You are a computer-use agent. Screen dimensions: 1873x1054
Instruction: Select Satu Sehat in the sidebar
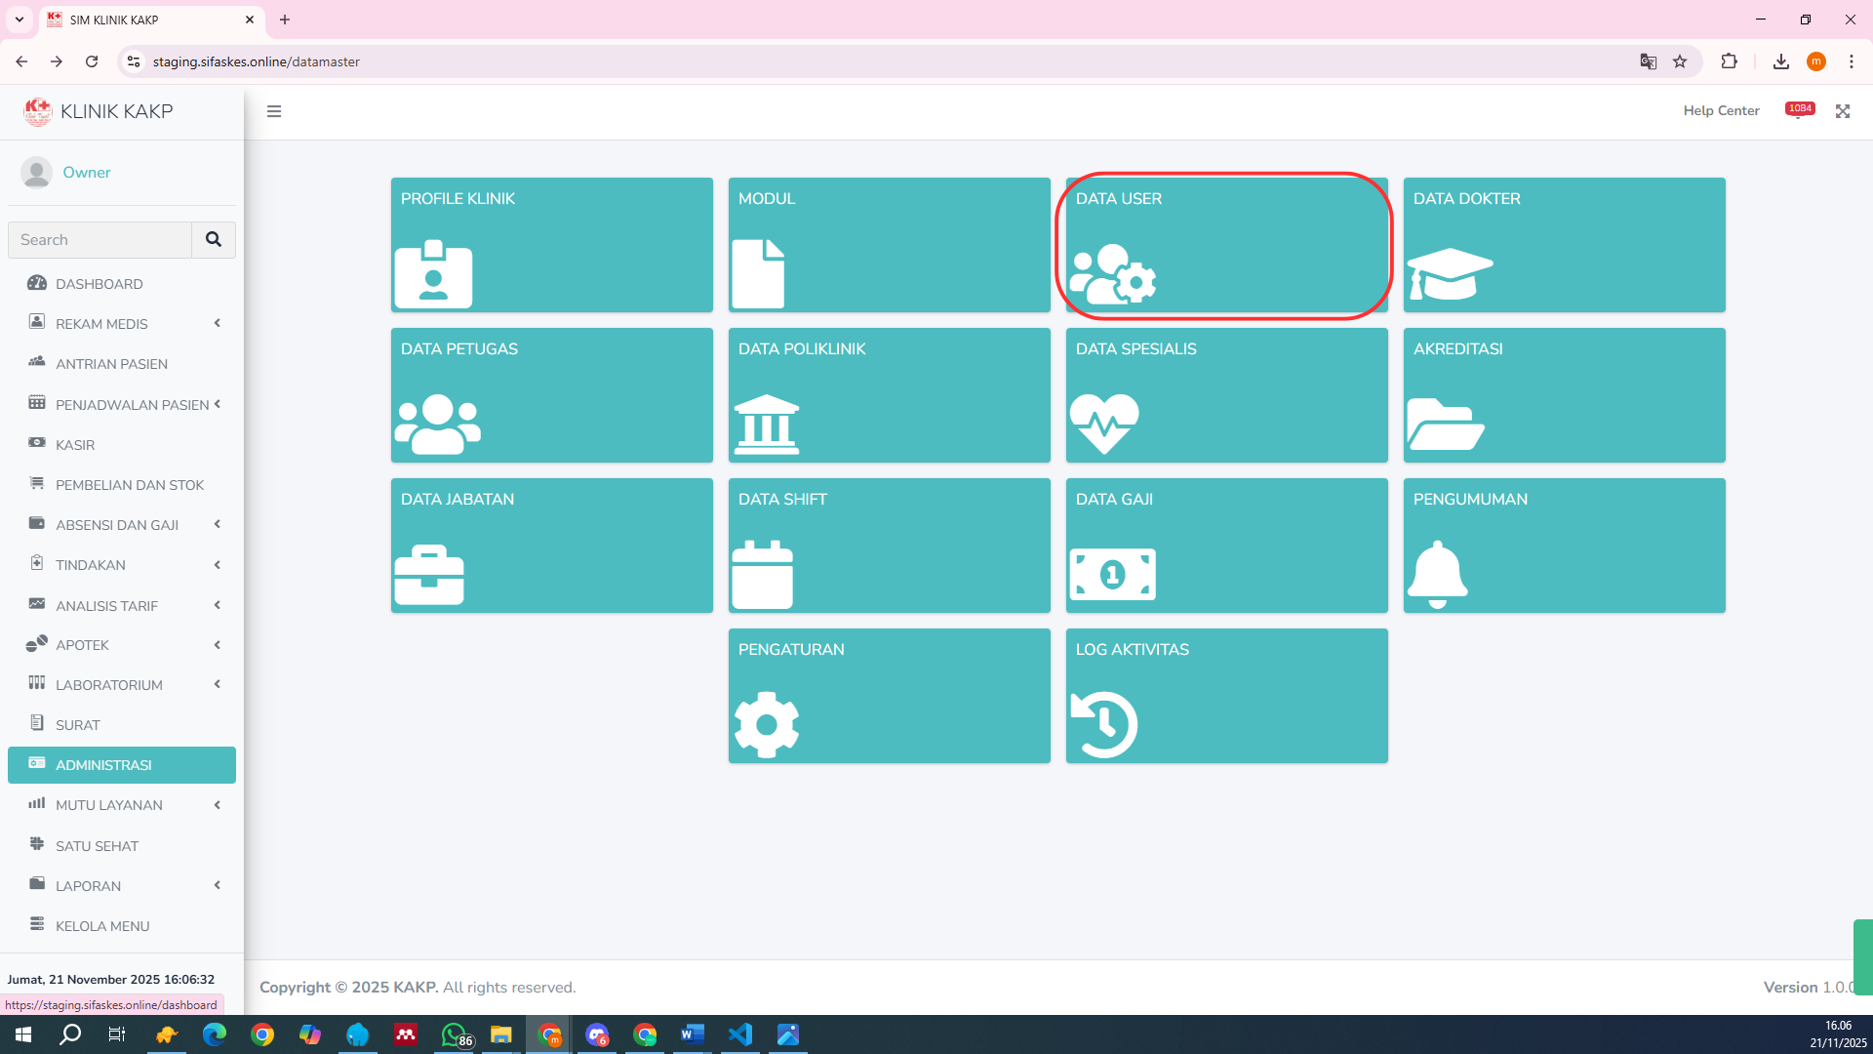(97, 846)
